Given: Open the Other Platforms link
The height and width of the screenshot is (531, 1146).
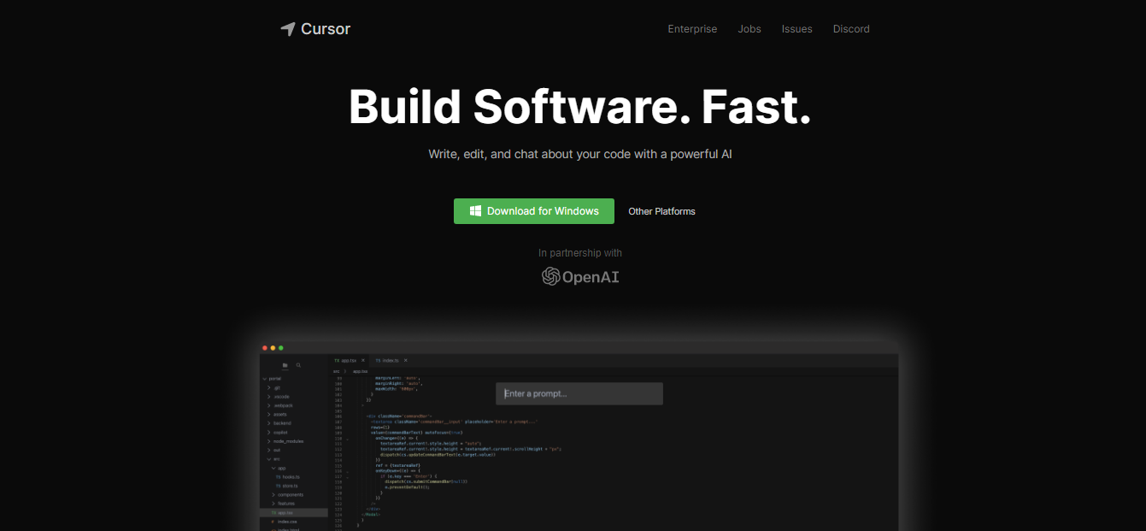Looking at the screenshot, I should 661,211.
